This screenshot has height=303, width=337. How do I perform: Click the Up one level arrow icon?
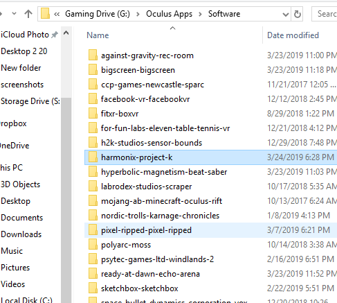(28, 14)
